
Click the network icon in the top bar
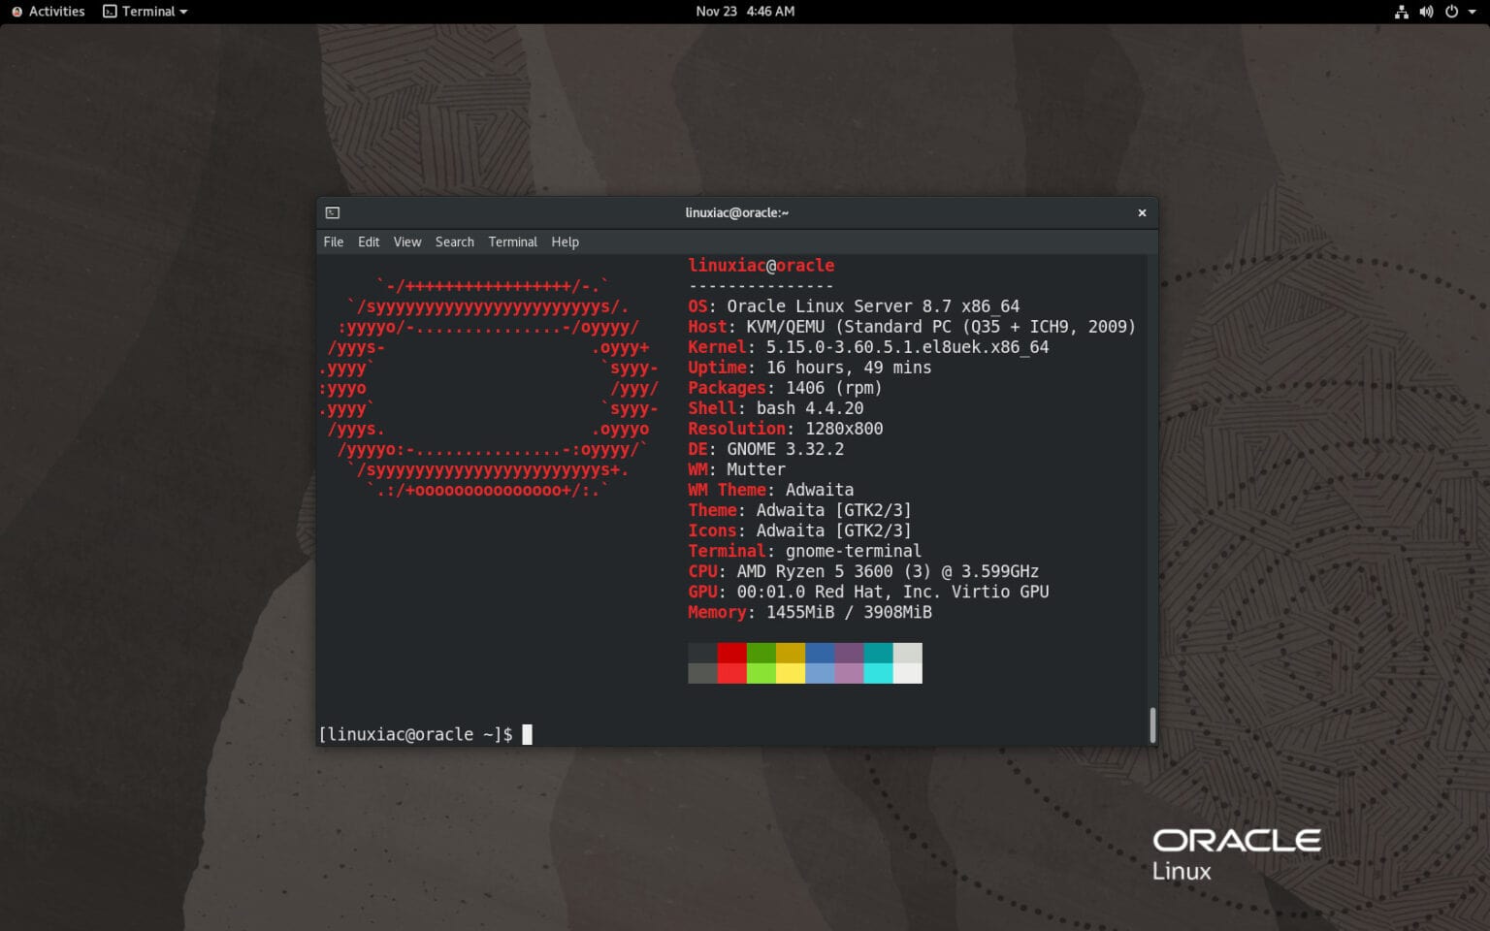pos(1401,12)
